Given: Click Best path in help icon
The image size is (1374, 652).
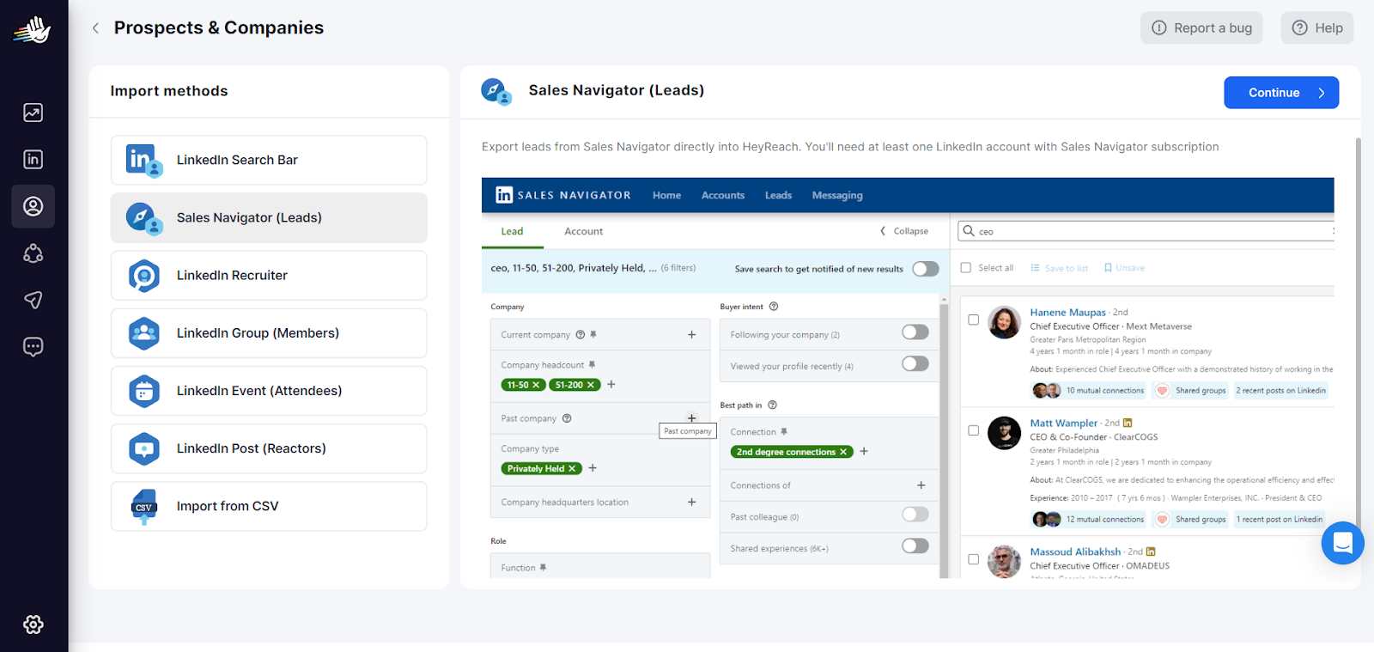Looking at the screenshot, I should [x=772, y=405].
